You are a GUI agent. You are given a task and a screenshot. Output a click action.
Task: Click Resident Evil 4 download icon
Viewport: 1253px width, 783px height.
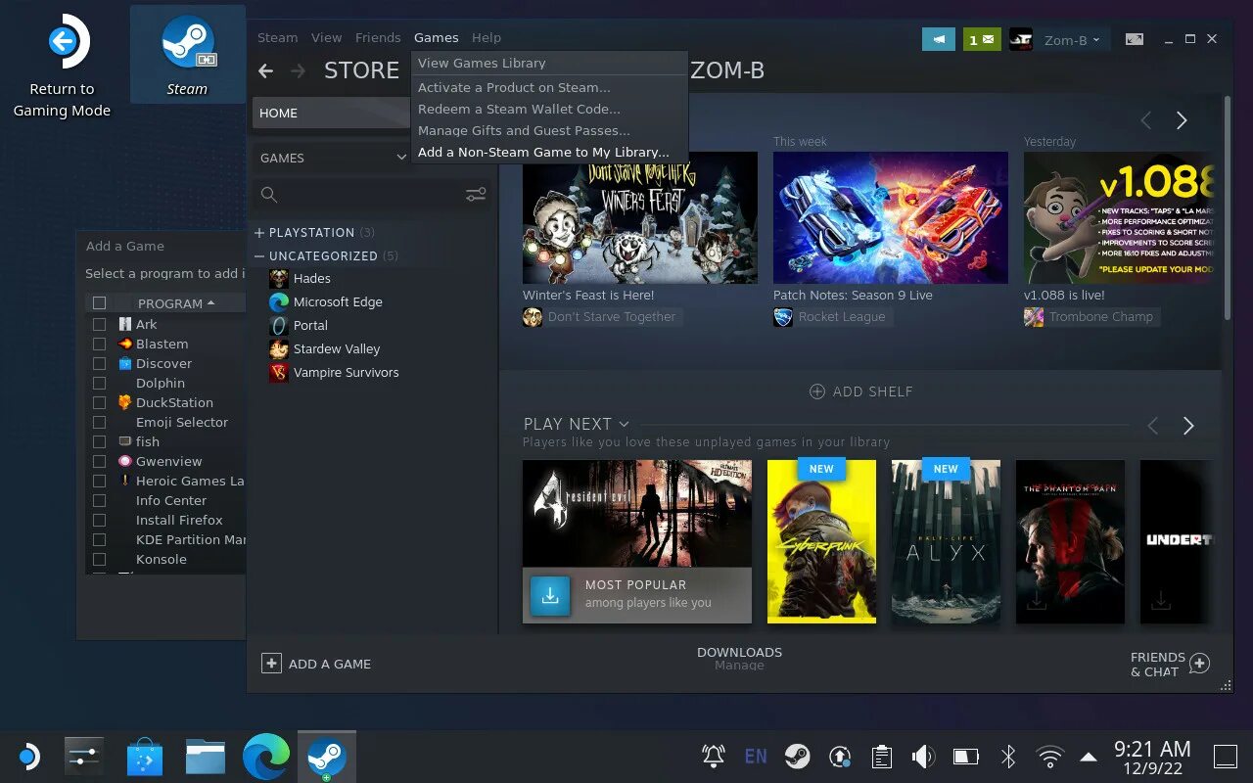coord(550,596)
